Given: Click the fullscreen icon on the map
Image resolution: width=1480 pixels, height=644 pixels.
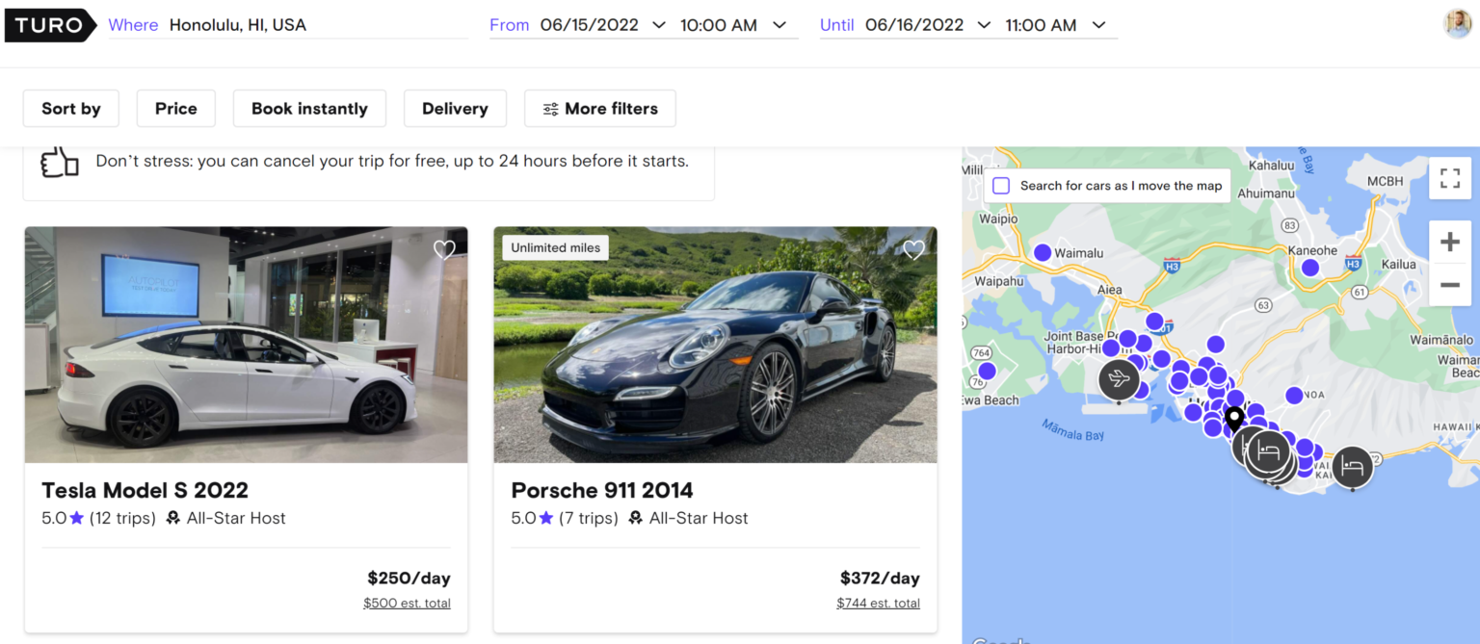Looking at the screenshot, I should click(1449, 178).
